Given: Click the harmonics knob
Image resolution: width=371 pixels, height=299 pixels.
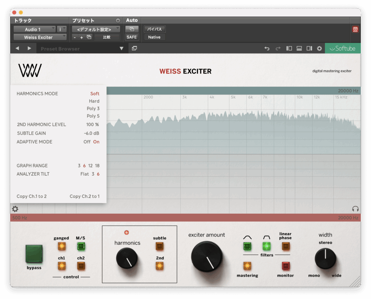Looking at the screenshot, I should [127, 259].
